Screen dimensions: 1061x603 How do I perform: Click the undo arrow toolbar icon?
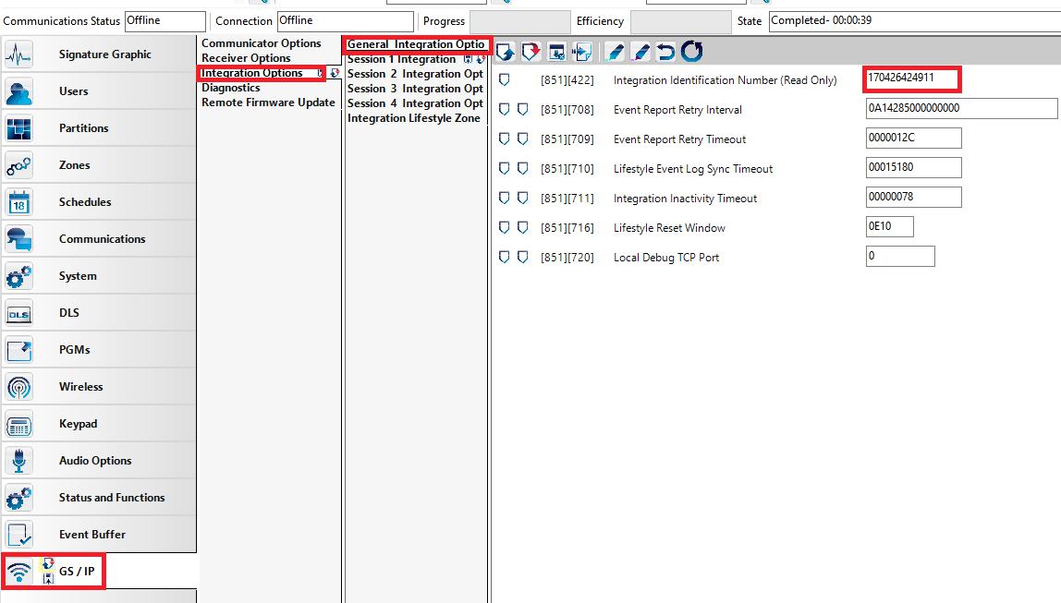tap(665, 52)
